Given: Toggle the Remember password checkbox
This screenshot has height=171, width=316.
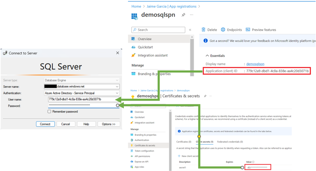Looking at the screenshot, I should click(x=49, y=112).
